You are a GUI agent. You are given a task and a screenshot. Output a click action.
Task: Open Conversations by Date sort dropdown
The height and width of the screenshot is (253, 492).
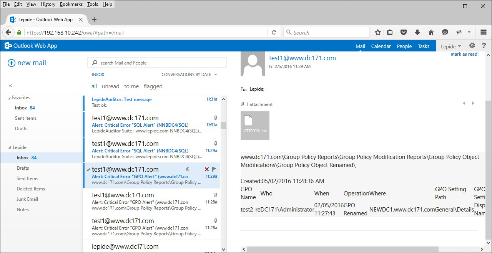(189, 74)
